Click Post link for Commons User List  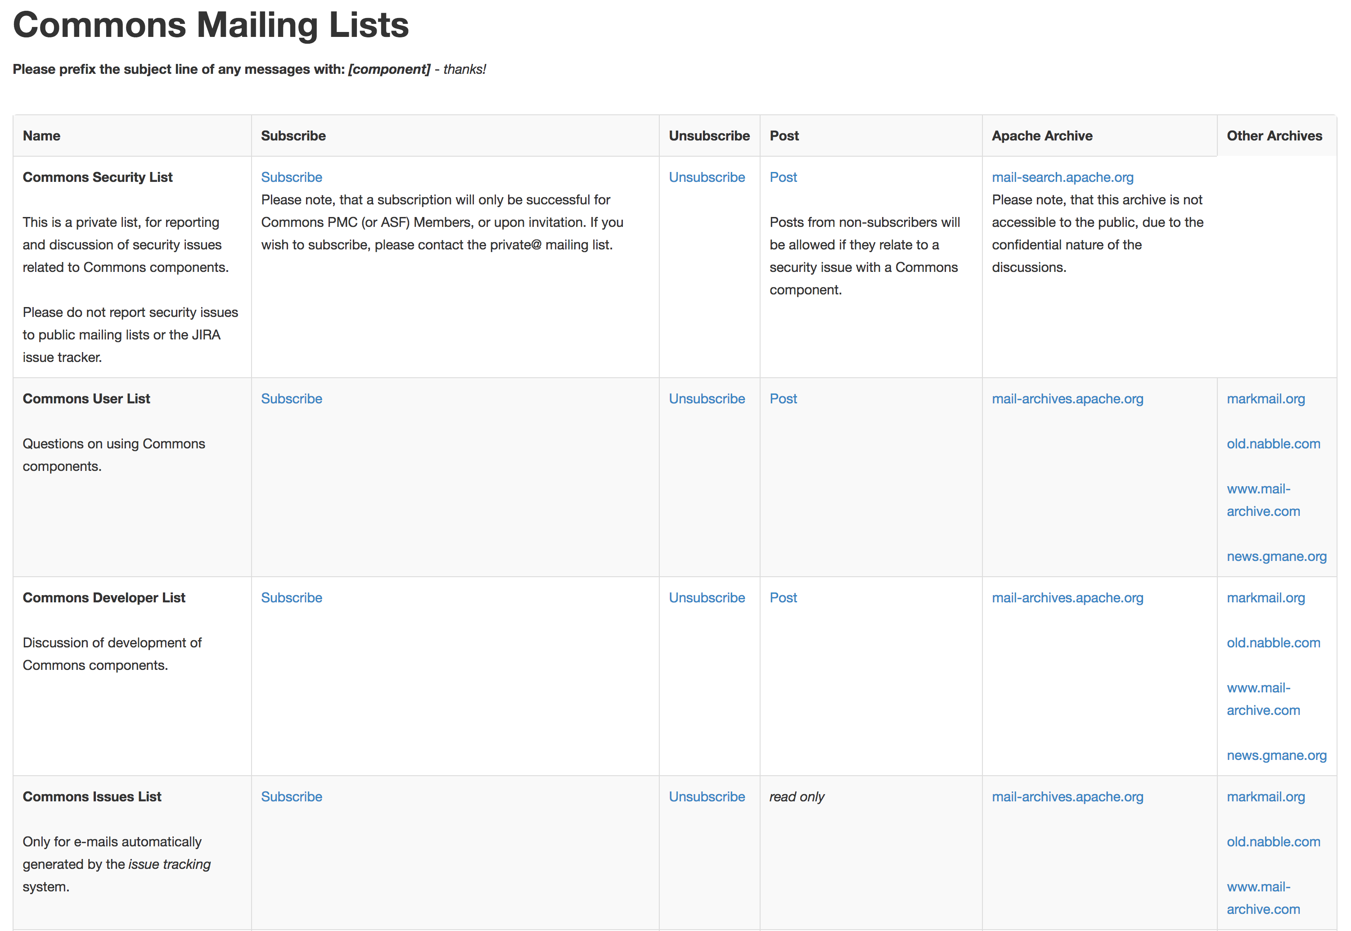(x=783, y=399)
